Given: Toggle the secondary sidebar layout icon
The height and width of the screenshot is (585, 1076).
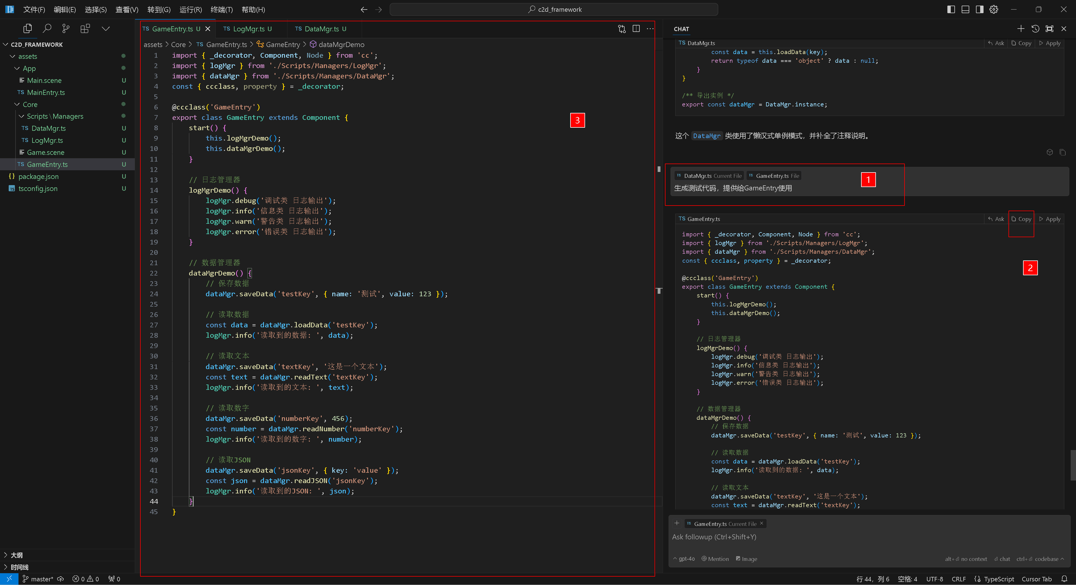Looking at the screenshot, I should click(980, 9).
